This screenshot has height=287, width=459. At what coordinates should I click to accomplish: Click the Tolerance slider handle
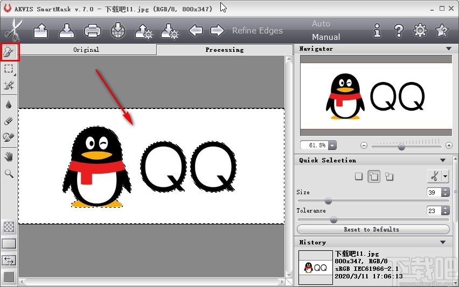pos(333,220)
